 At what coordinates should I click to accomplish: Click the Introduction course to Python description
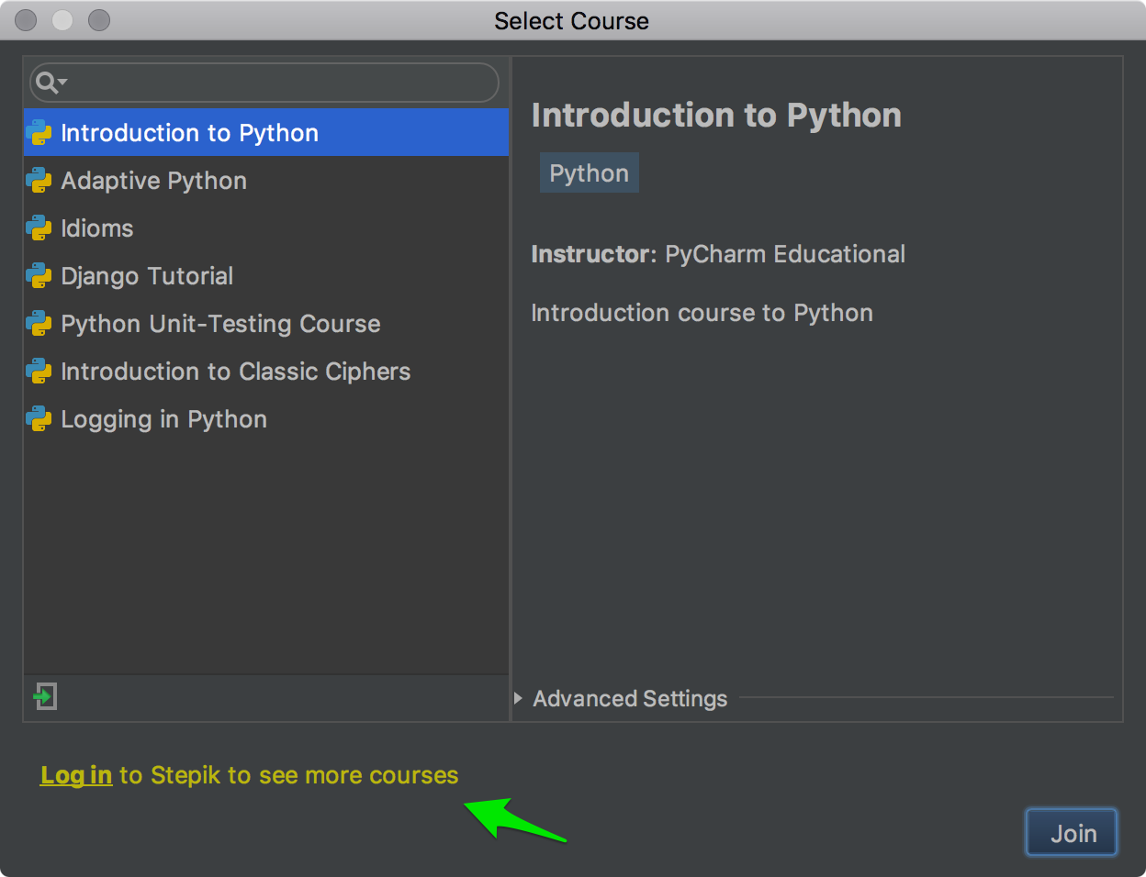pos(702,313)
